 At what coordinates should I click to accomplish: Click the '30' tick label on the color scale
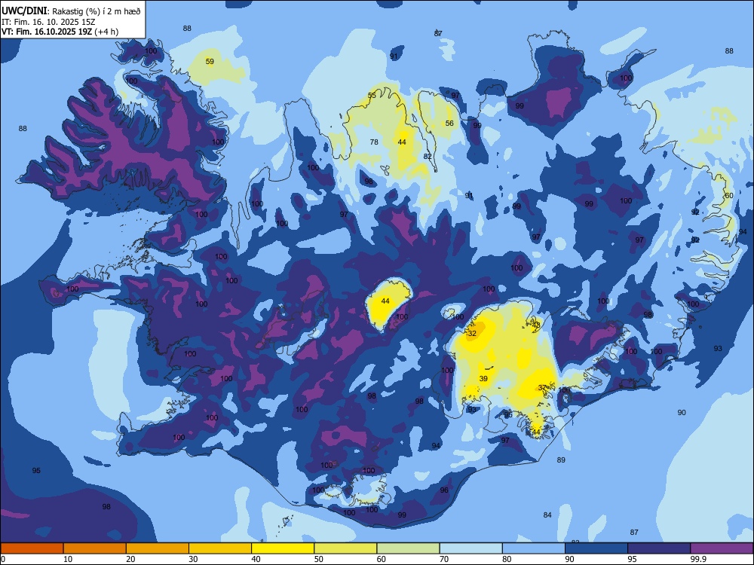point(193,559)
